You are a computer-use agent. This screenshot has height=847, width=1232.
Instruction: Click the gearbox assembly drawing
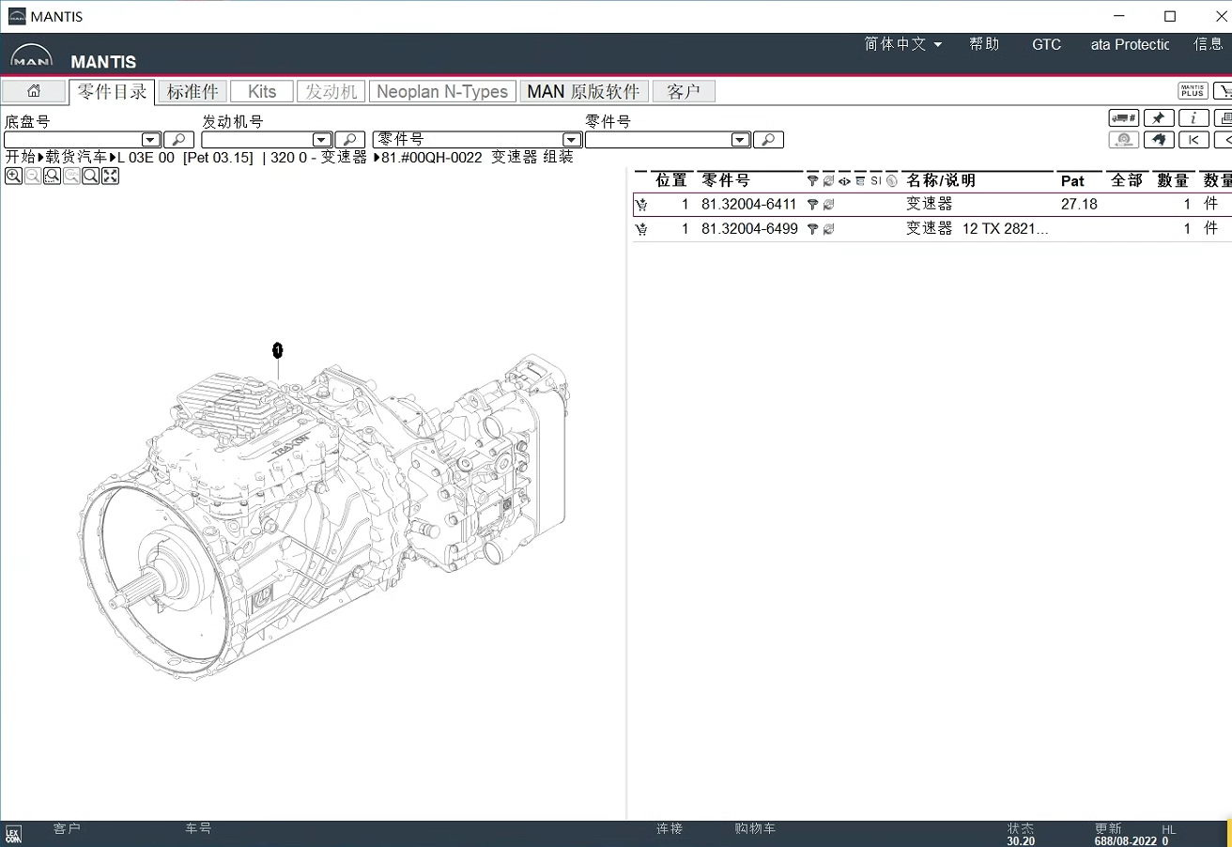coord(323,516)
